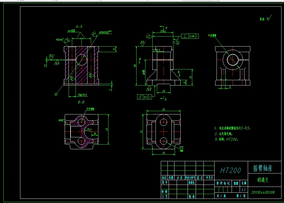Click technical note 2 去尖角毛刺
Viewport: 284px width, 203px height.
coord(223,134)
